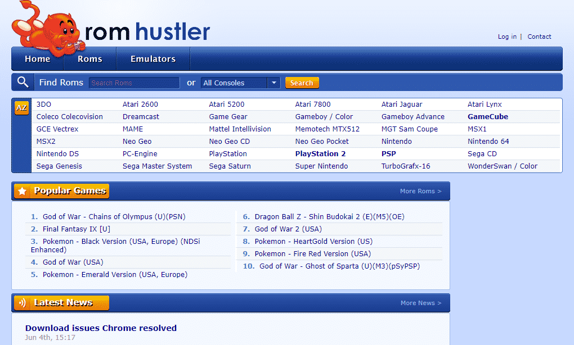Choose PC-Engine
The height and width of the screenshot is (345, 574).
(140, 154)
